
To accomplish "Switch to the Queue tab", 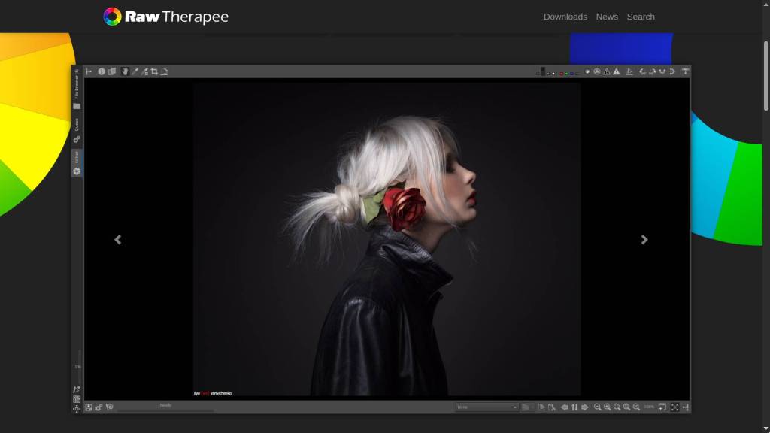I will (x=77, y=131).
